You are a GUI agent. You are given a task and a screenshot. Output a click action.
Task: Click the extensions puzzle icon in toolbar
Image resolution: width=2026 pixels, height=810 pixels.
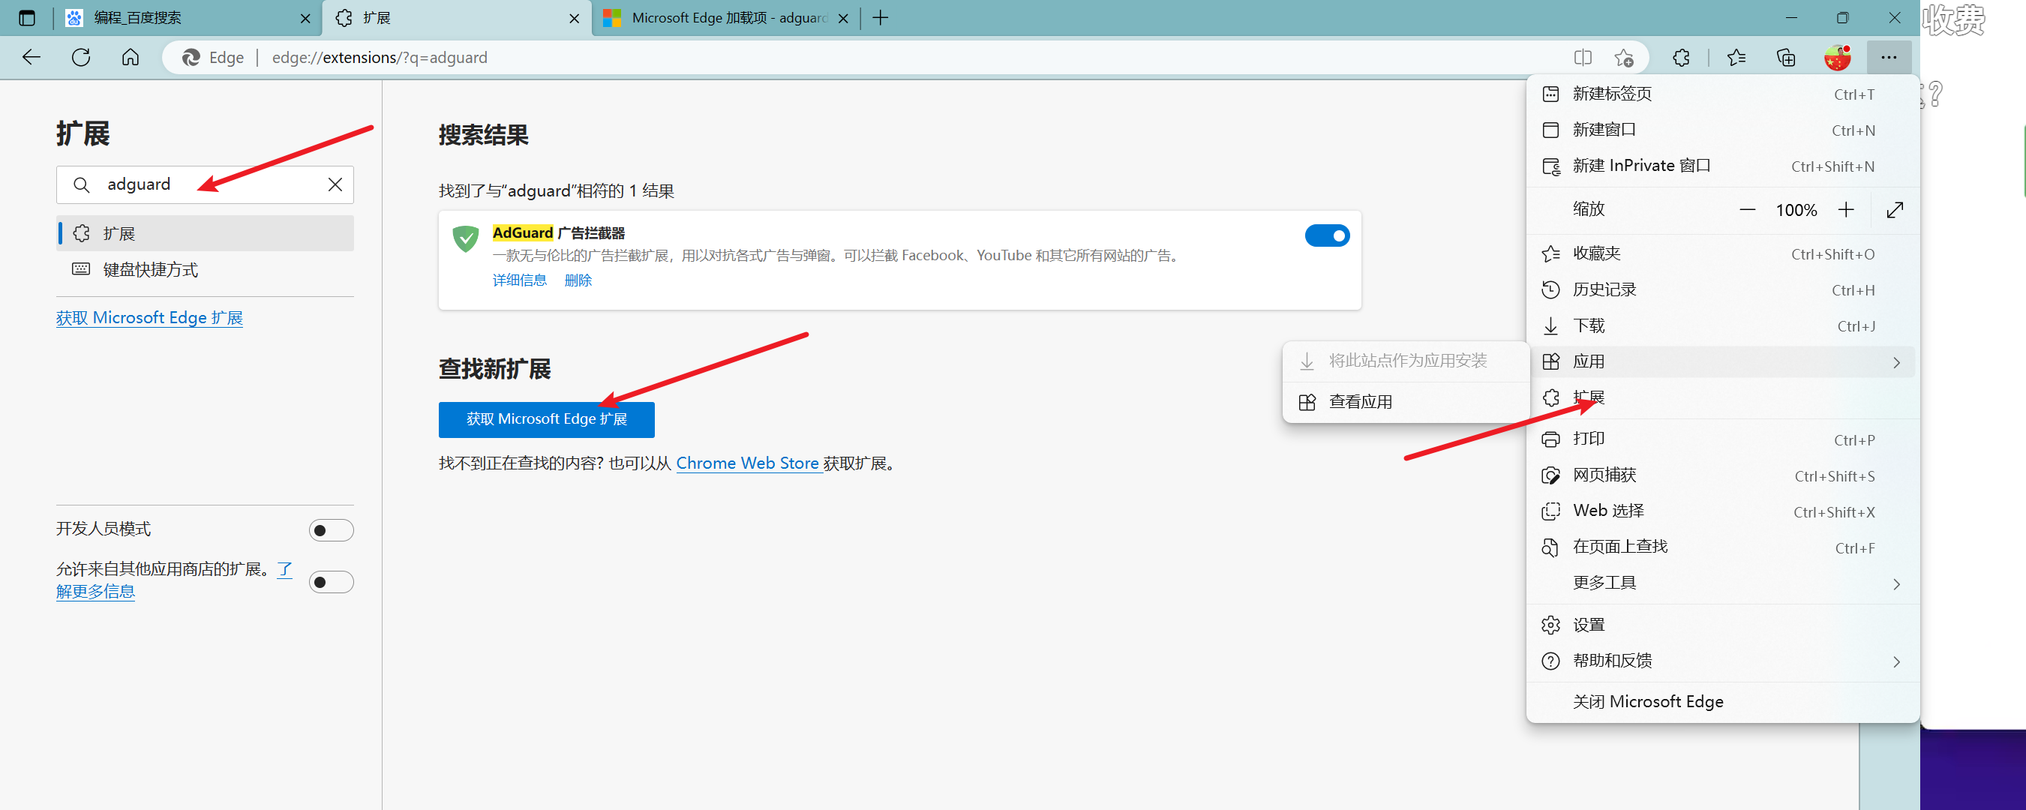click(1681, 58)
